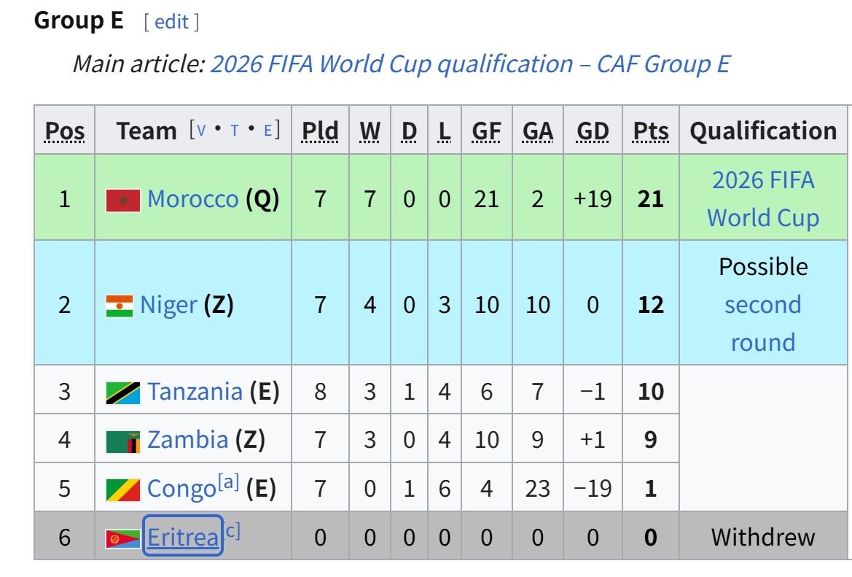Edit the Group E section

172,22
